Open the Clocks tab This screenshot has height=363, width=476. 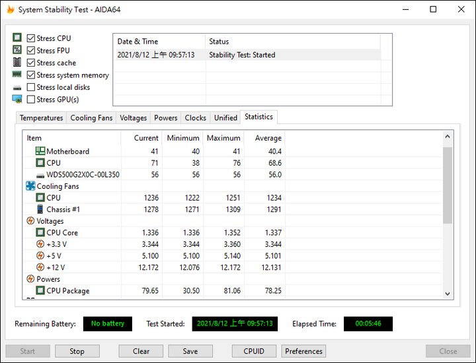point(196,118)
